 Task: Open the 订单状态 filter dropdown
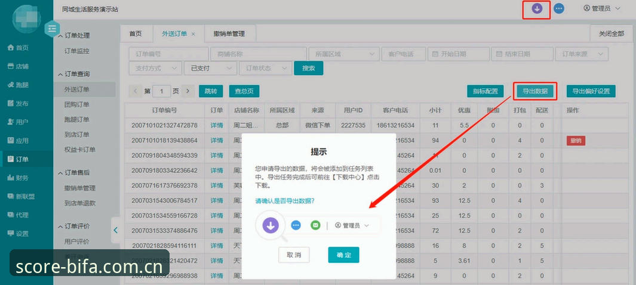pos(265,68)
